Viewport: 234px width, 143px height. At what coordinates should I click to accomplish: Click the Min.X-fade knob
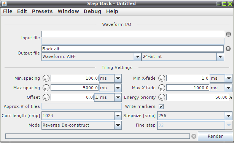tap(162, 78)
